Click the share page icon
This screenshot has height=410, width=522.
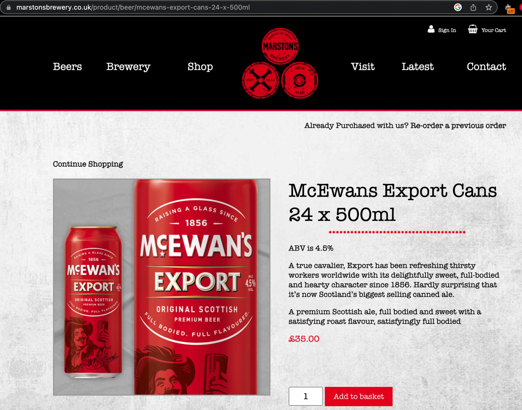point(473,7)
